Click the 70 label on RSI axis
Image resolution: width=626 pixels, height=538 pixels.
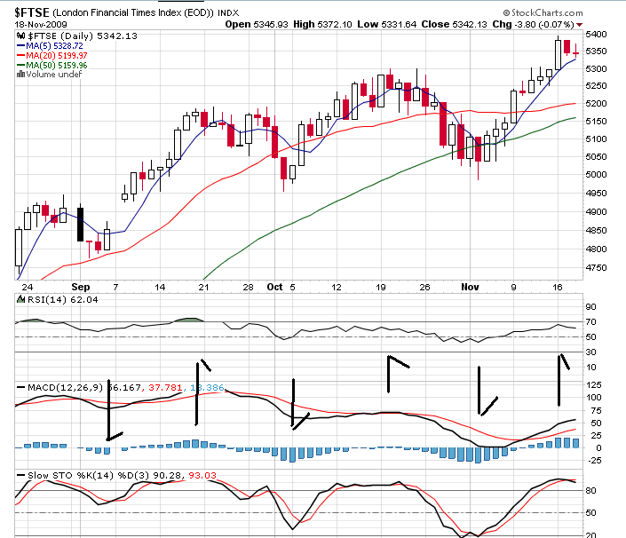(590, 321)
